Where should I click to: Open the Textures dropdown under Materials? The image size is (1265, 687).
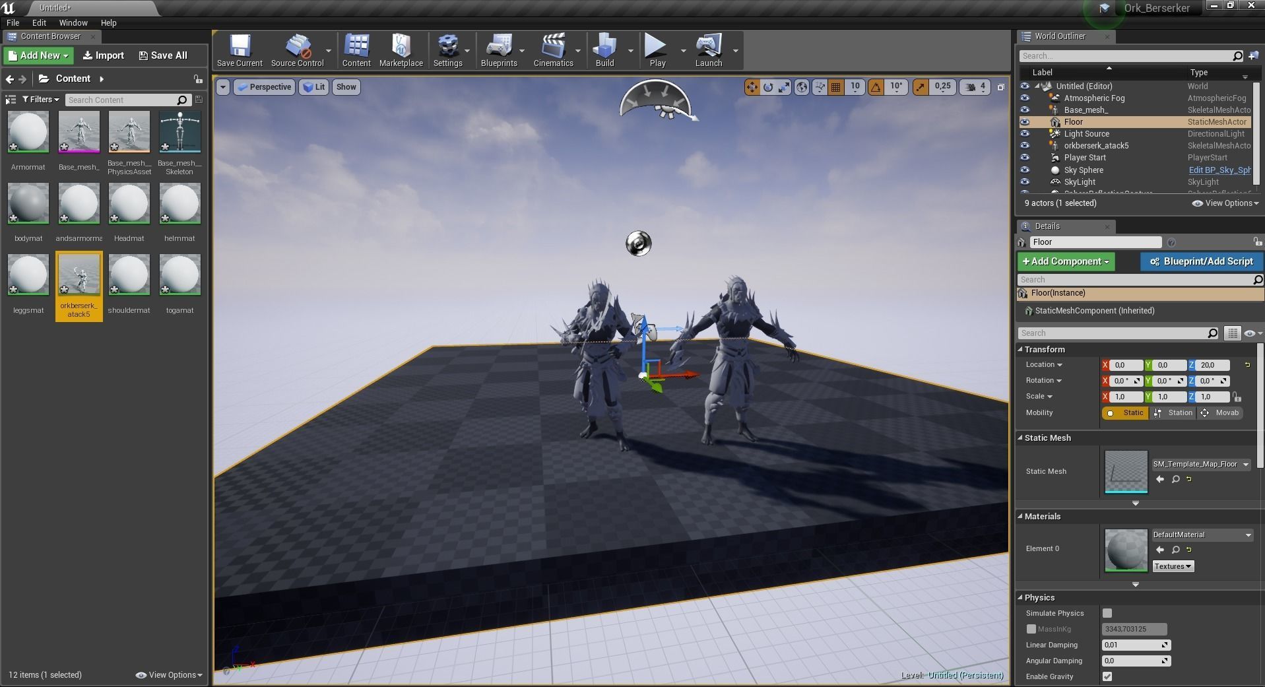(1173, 566)
